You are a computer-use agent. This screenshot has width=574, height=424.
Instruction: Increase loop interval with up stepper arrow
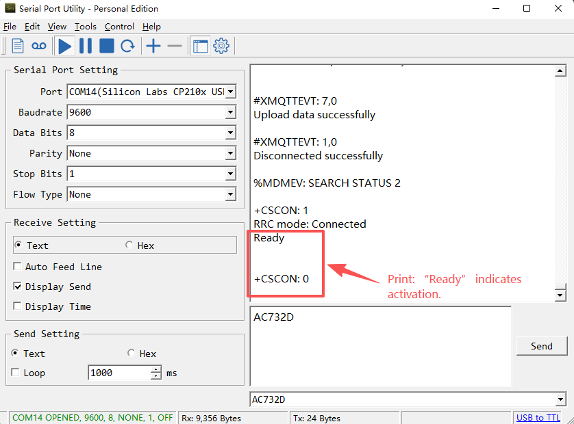(x=156, y=369)
